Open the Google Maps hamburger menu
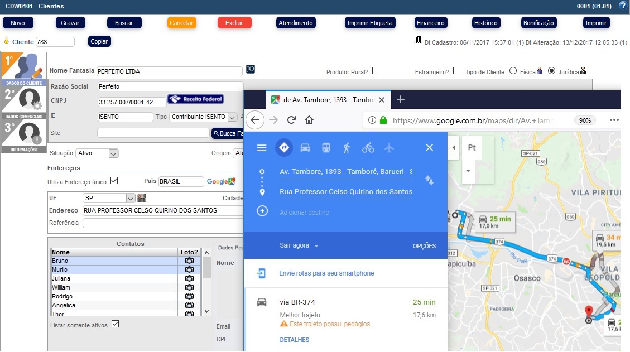Screen dimensions: 630x352 tap(262, 147)
